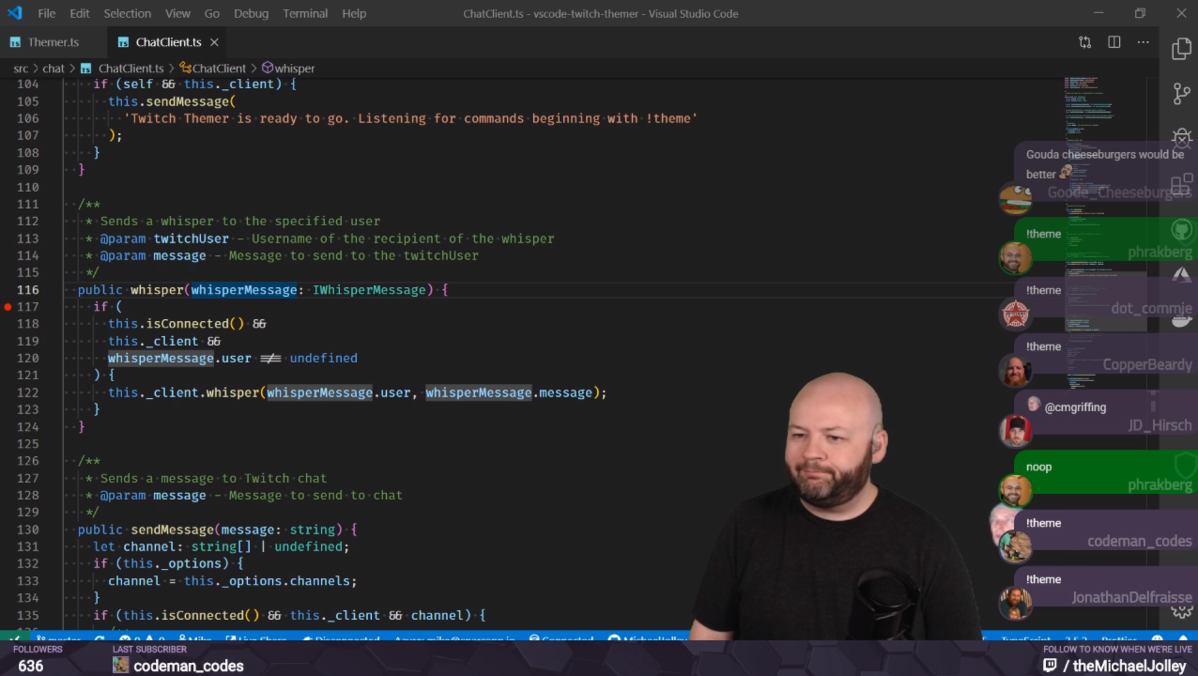Expand the src breadcrumb
Viewport: 1198px width, 676px height.
[x=21, y=68]
